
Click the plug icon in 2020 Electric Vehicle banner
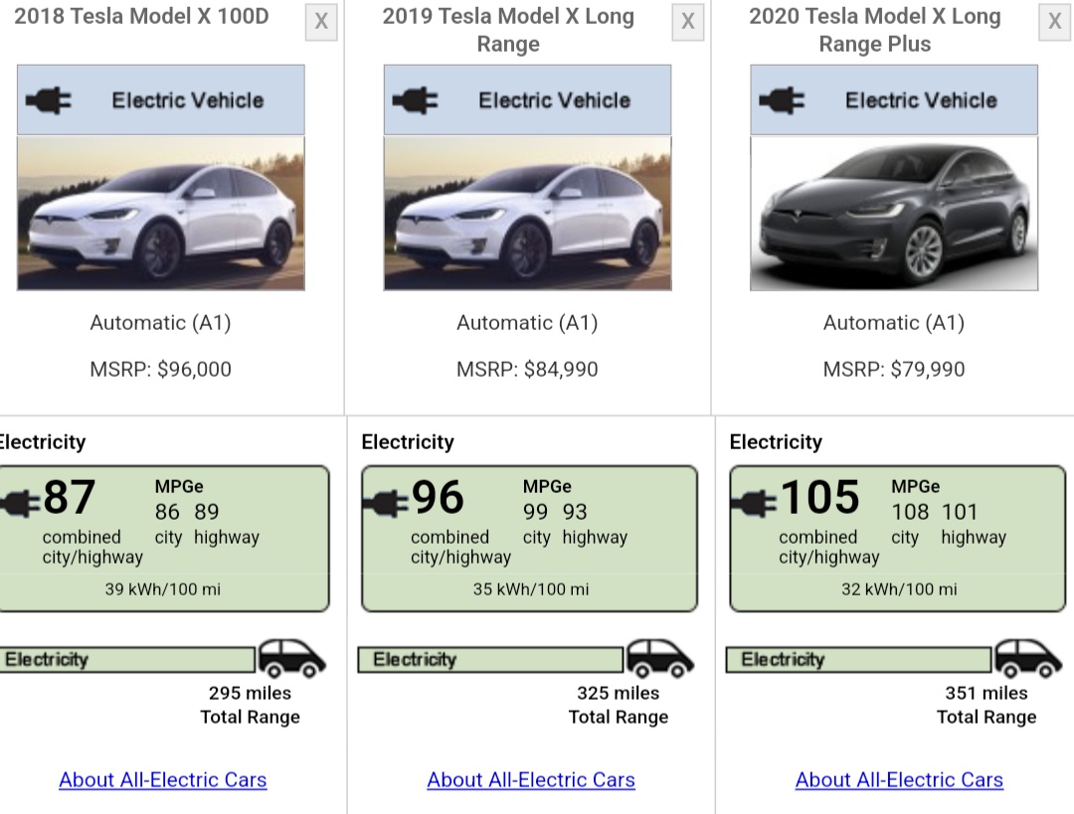[782, 100]
